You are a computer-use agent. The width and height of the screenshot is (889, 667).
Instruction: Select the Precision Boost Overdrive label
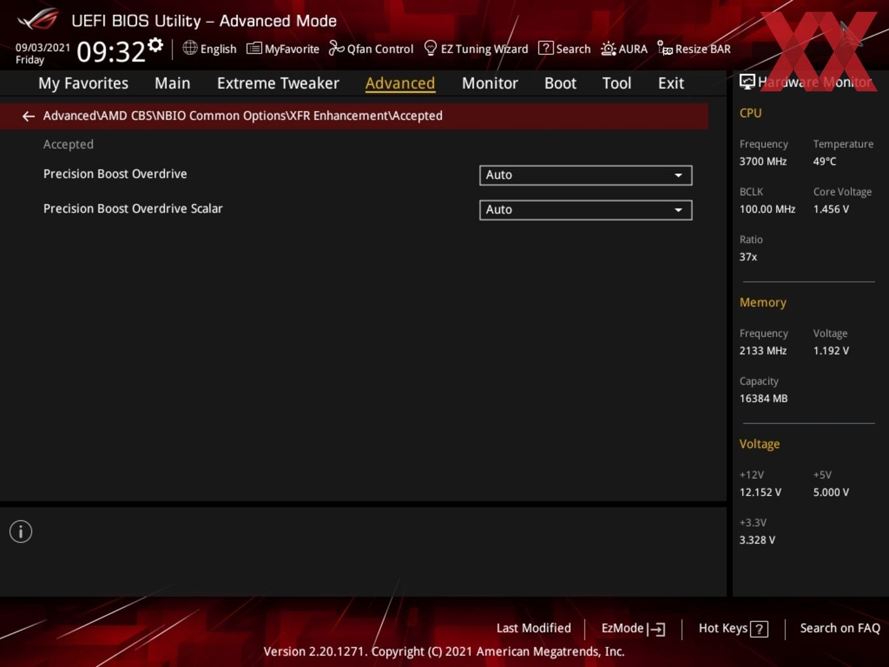point(115,174)
